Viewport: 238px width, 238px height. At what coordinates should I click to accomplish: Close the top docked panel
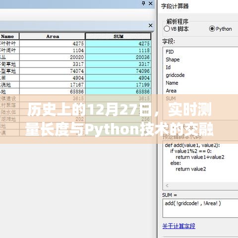(x=151, y=3)
